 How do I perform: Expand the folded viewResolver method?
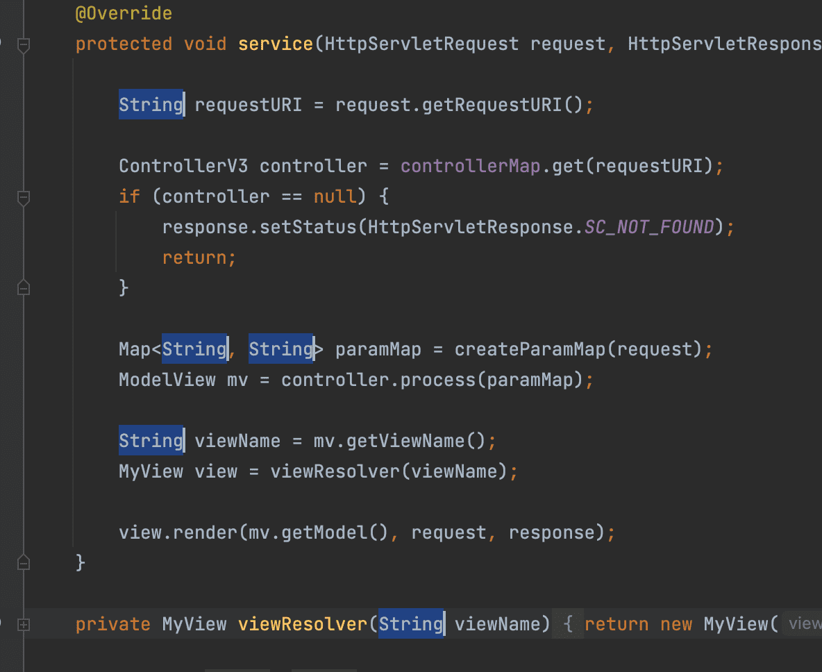(x=24, y=625)
